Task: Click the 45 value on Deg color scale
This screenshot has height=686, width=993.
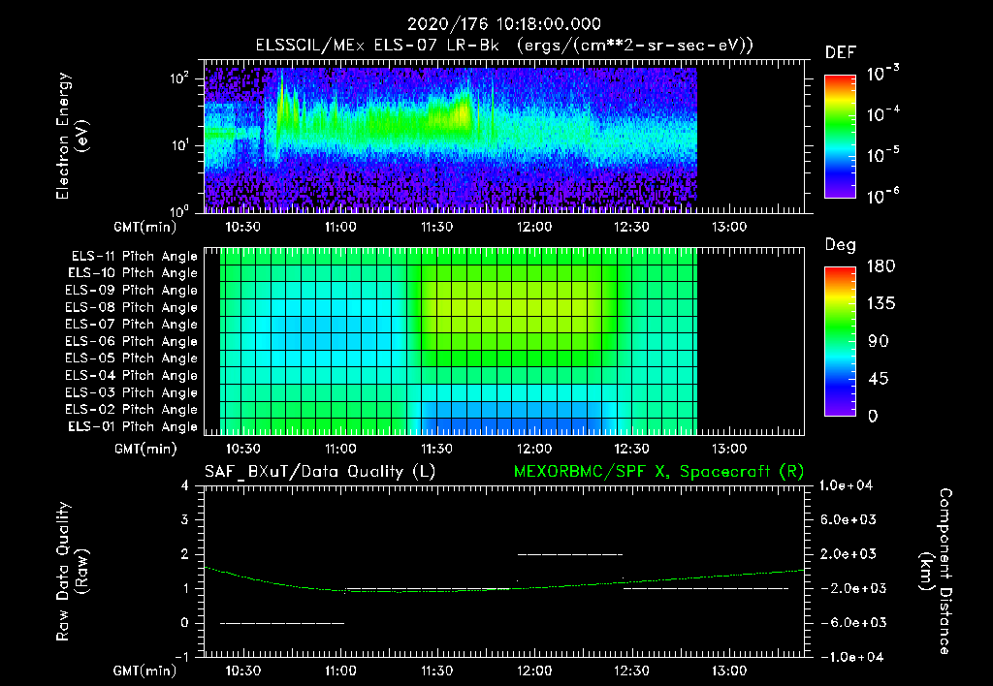Action: [x=879, y=379]
